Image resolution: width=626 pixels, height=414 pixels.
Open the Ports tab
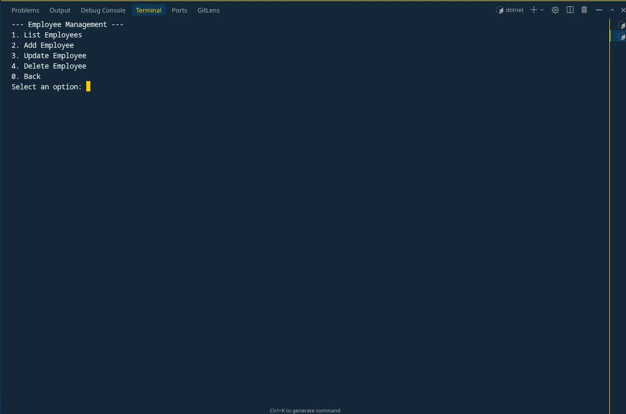click(x=179, y=10)
